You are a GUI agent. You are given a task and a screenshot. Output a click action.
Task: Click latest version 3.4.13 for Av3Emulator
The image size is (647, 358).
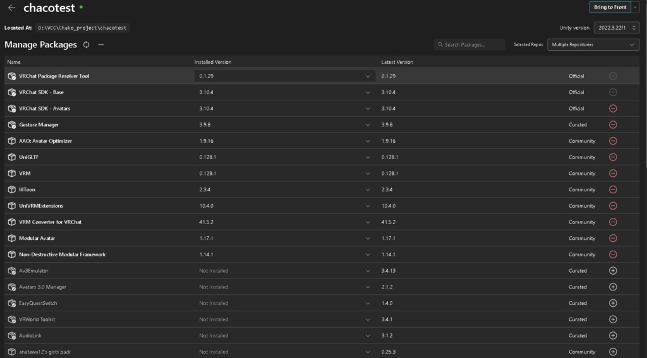389,271
